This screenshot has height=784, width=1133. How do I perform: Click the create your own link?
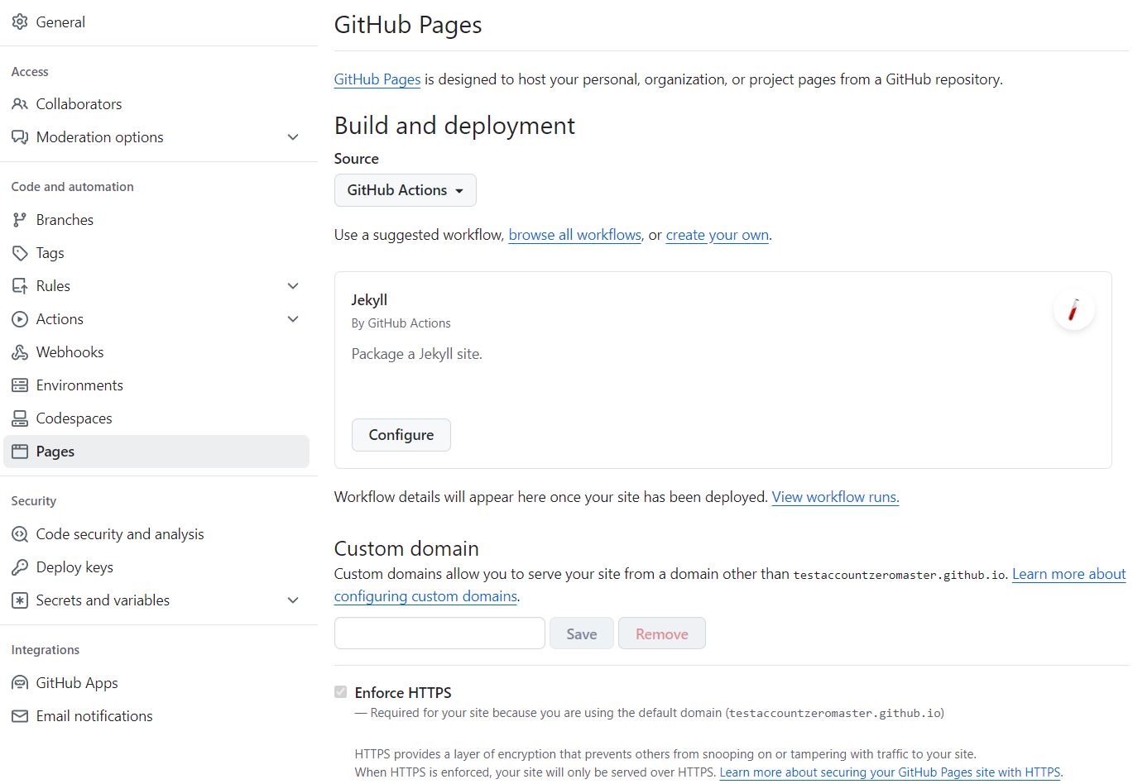point(718,235)
